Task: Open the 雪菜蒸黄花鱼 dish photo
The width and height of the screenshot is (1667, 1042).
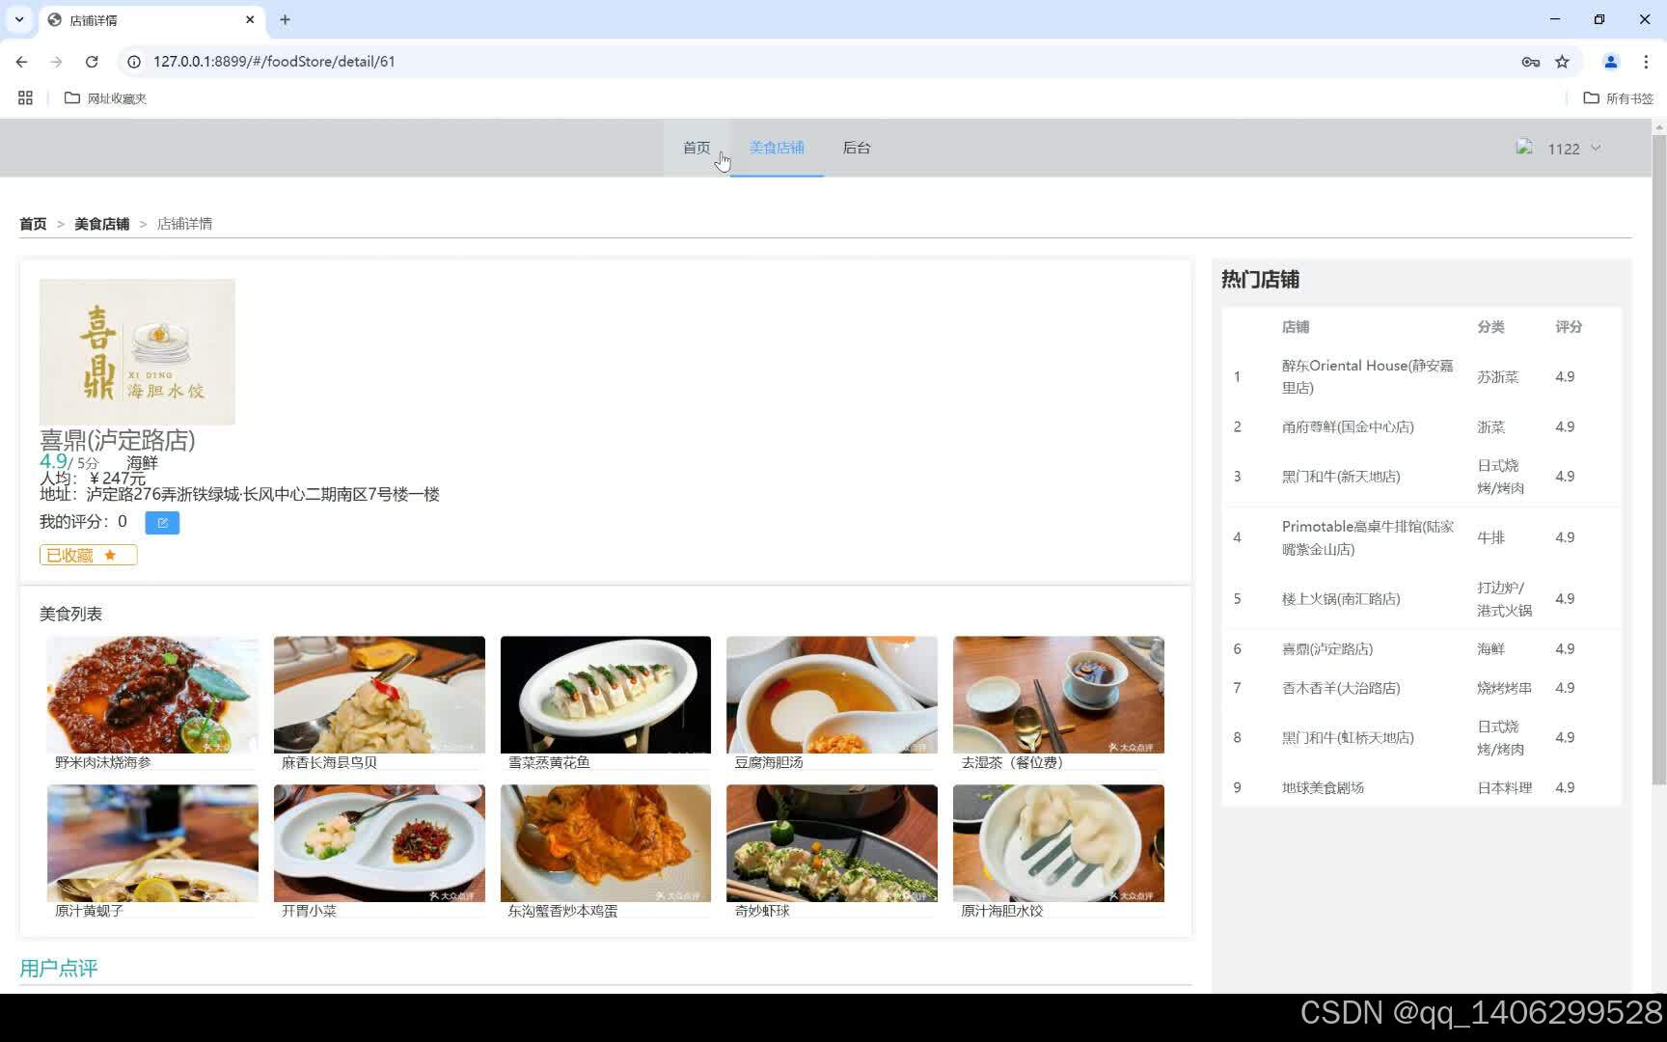Action: [x=606, y=695]
